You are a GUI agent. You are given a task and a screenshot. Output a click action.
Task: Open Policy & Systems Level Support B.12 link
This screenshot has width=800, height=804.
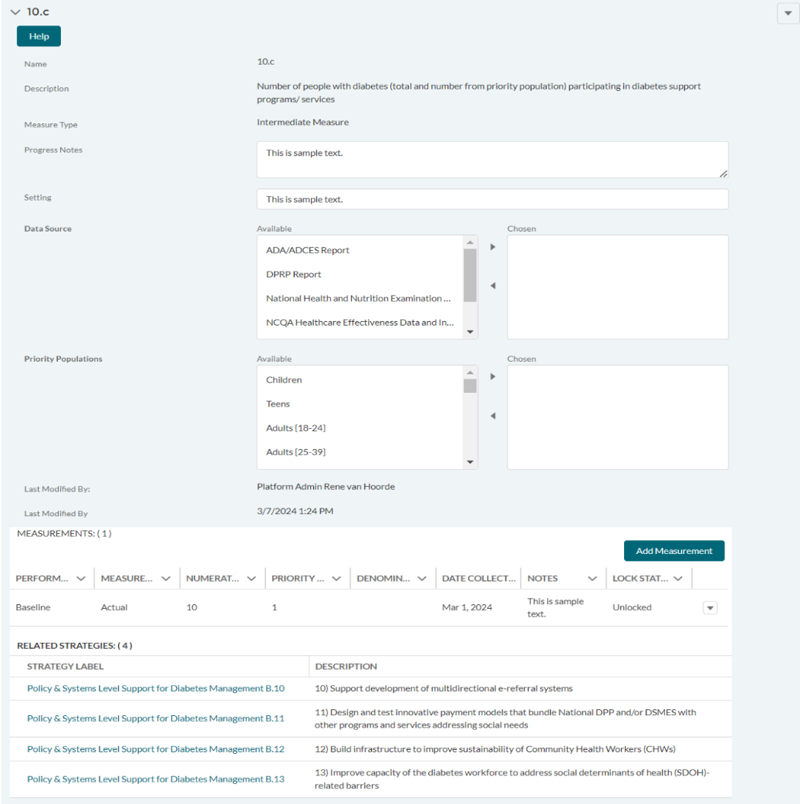pyautogui.click(x=156, y=749)
